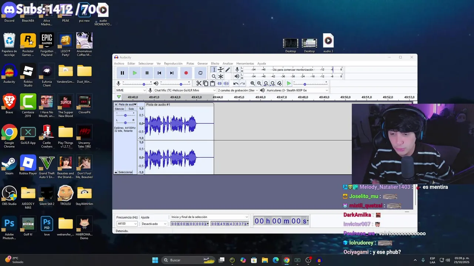474x266 pixels.
Task: Select the Selection (I-beam) tool
Action: click(214, 69)
